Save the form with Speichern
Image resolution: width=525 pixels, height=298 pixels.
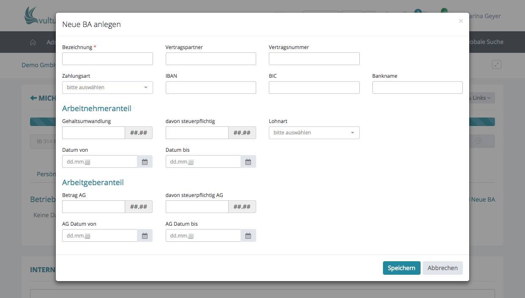(401, 268)
